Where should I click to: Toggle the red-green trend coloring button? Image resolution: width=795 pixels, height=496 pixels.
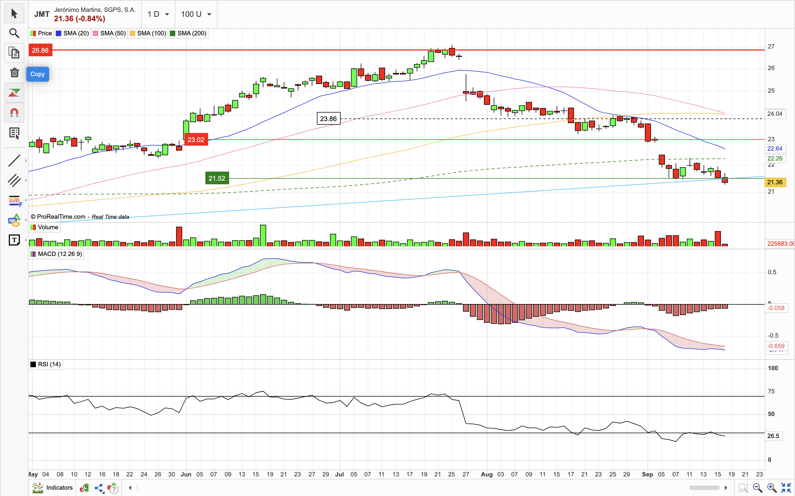click(x=14, y=93)
